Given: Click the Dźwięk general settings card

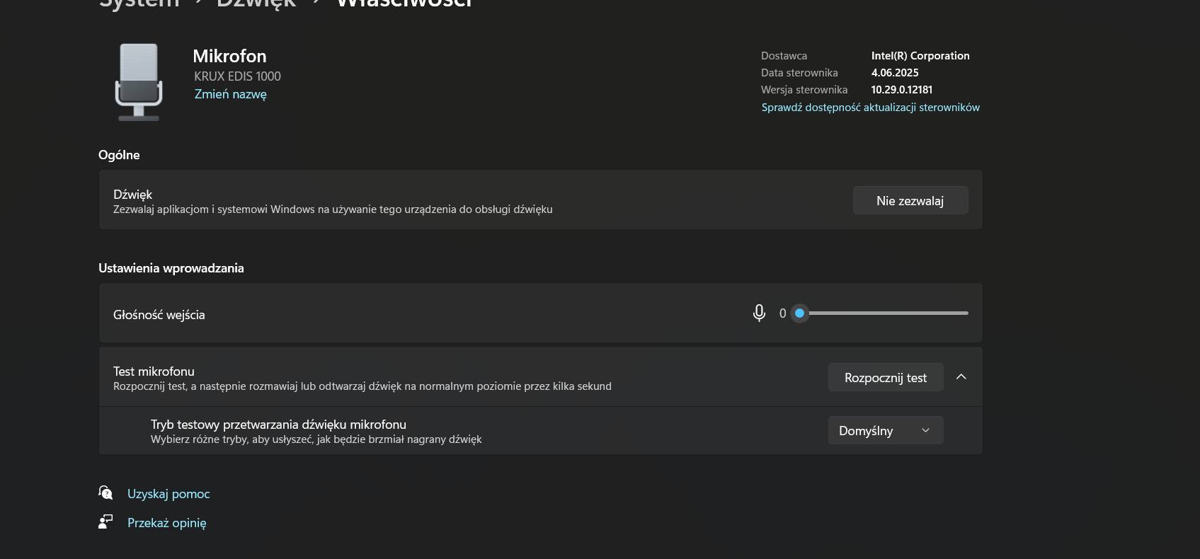Looking at the screenshot, I should tap(540, 200).
